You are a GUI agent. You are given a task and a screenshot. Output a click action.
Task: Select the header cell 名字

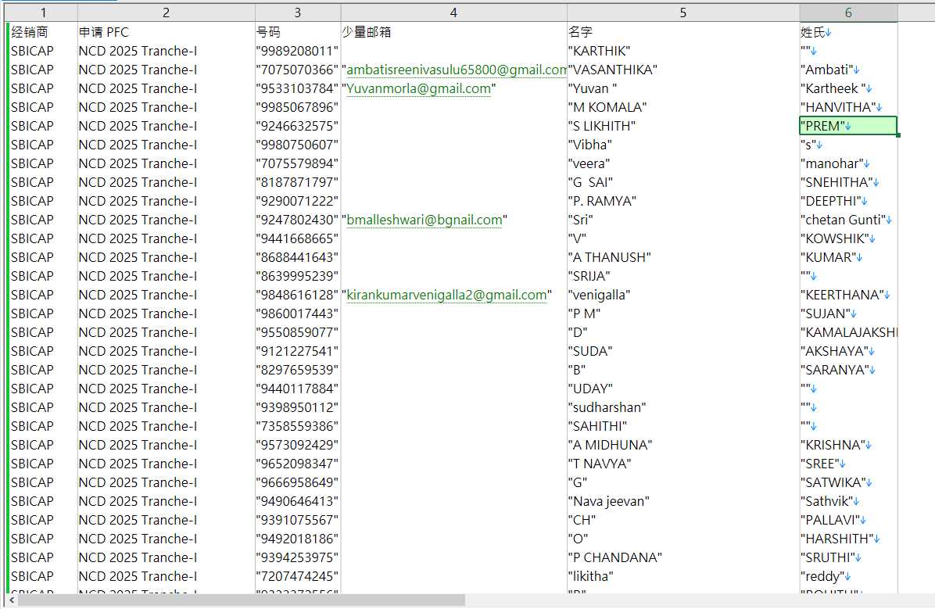click(682, 32)
